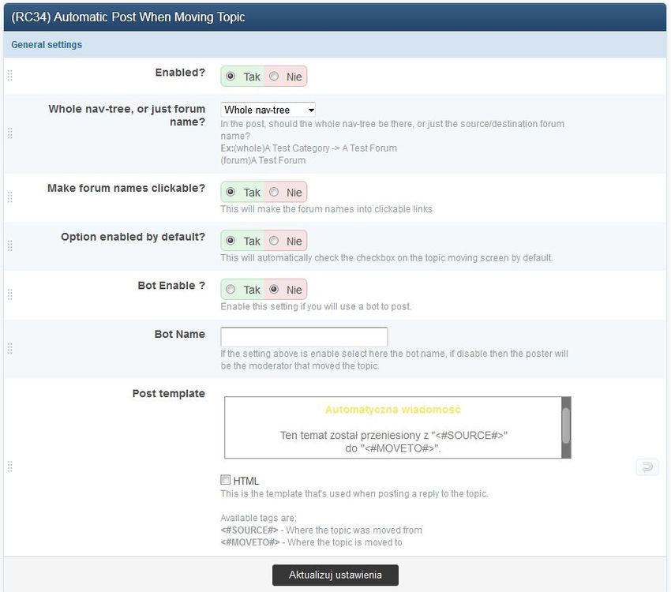671x592 pixels.
Task: Click drag handle beside Whole nav-tree setting
Action: (10, 133)
